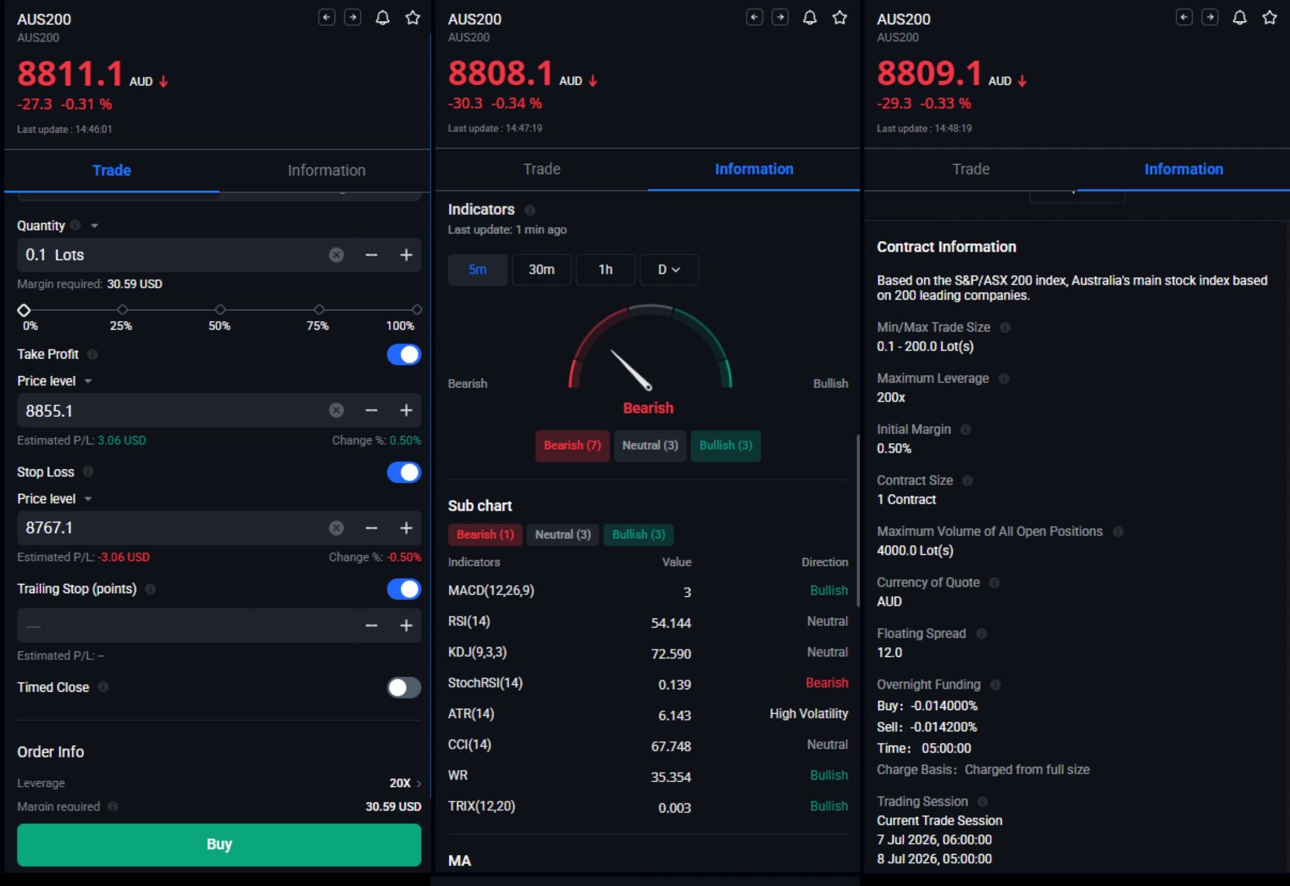Decrease Quantity with the minus button

pos(372,255)
